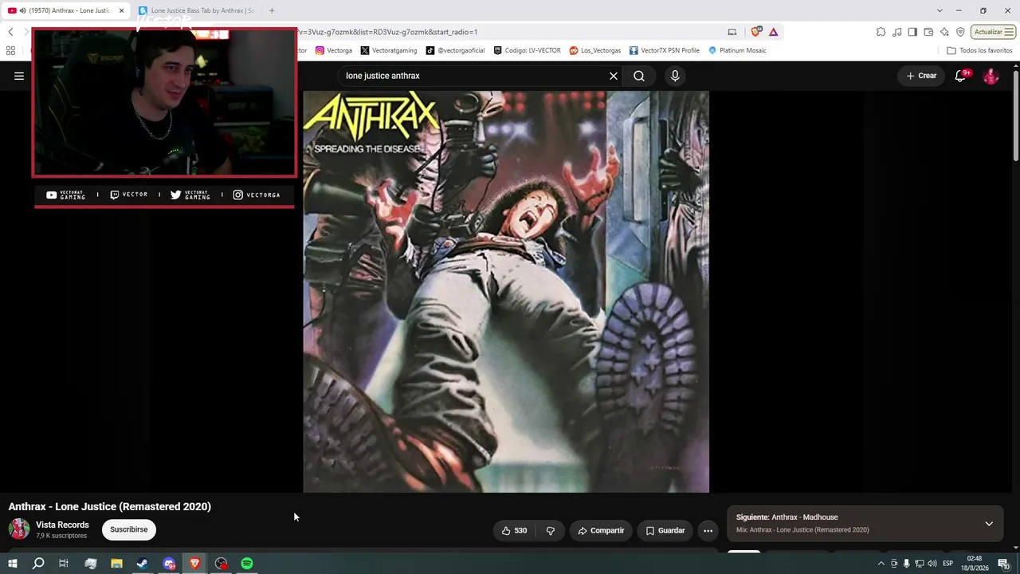The width and height of the screenshot is (1020, 574).
Task: Open YouTube notifications bell
Action: [961, 76]
